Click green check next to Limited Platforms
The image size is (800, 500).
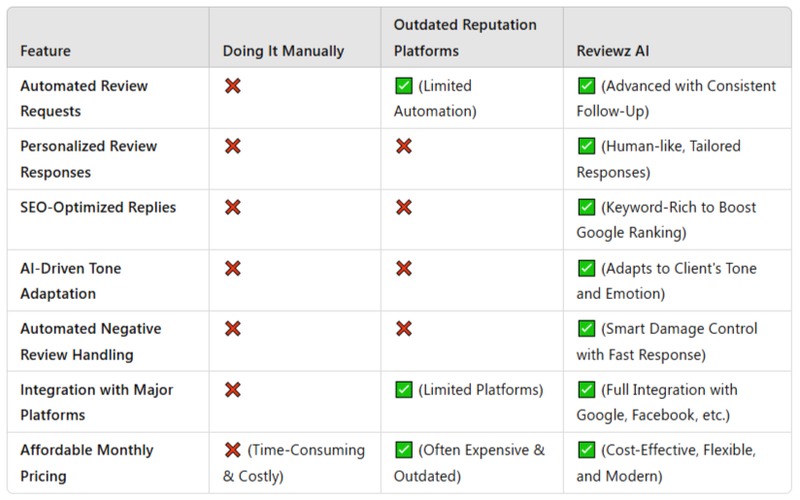(x=404, y=390)
